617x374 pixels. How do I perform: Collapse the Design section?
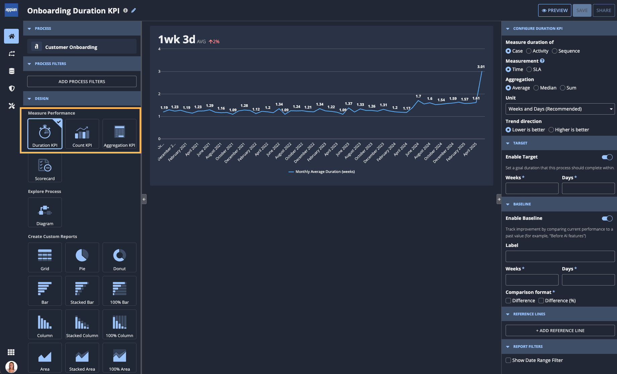tap(29, 99)
